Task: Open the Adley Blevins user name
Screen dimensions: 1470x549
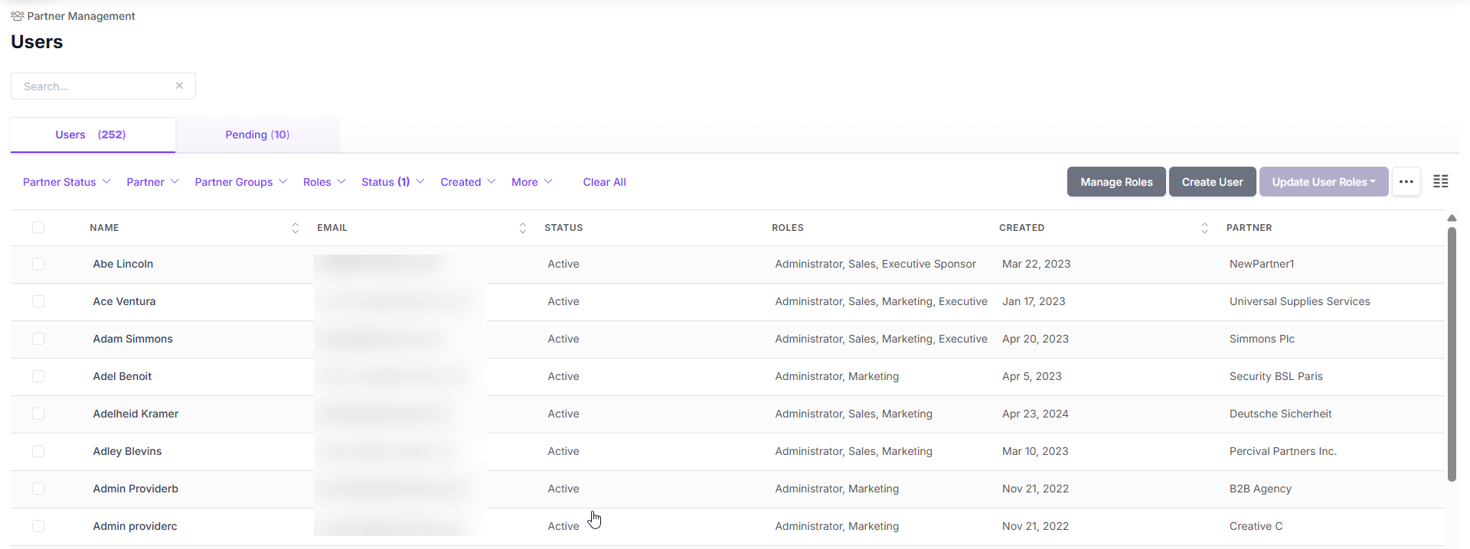Action: tap(127, 451)
